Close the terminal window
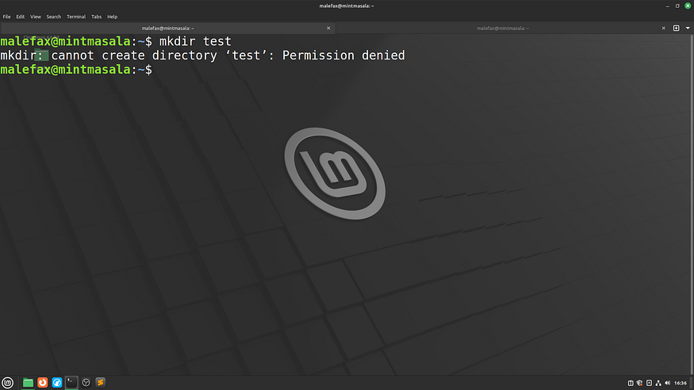Image resolution: width=694 pixels, height=390 pixels. point(688,6)
